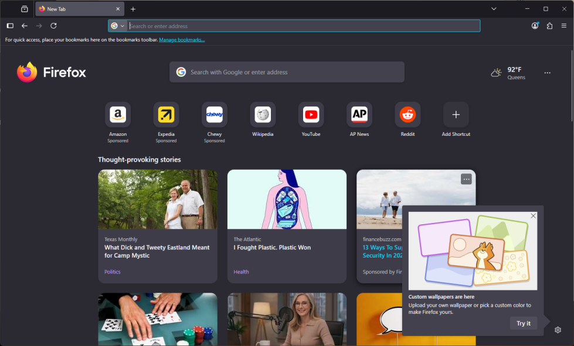Open the weather widget options menu
The height and width of the screenshot is (346, 574).
(x=547, y=73)
